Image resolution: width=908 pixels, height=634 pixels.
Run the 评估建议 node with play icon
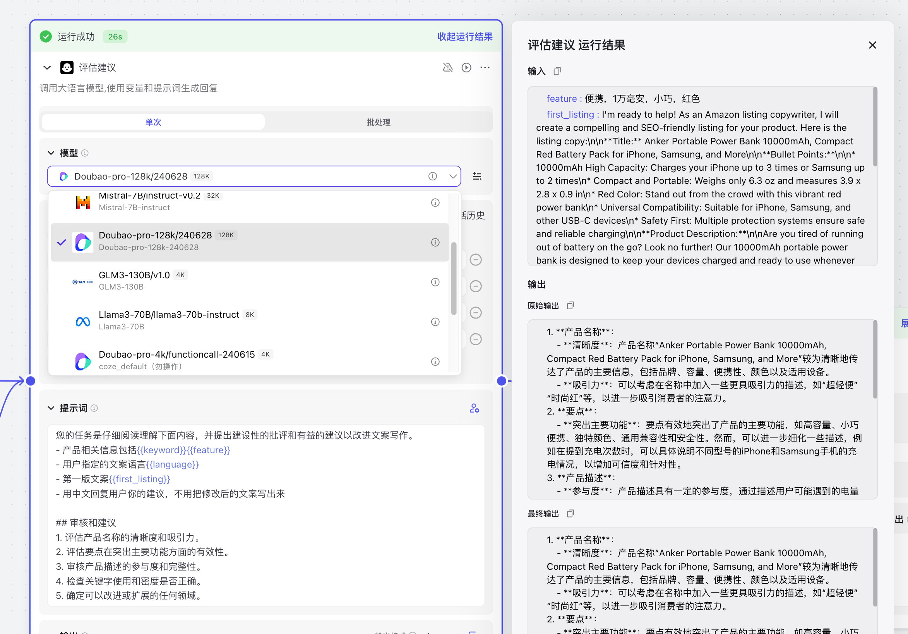467,68
